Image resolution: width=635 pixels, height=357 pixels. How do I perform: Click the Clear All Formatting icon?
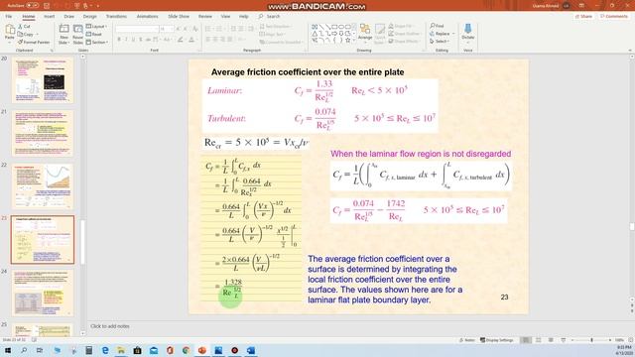[x=195, y=29]
